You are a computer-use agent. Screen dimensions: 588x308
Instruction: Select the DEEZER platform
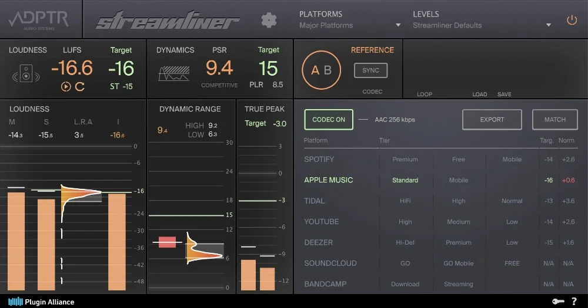pos(318,242)
